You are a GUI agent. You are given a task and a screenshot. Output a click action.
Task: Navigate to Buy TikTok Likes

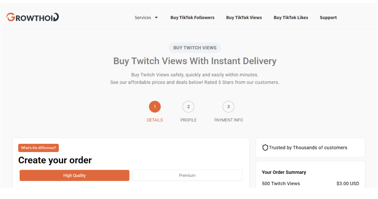(x=291, y=18)
